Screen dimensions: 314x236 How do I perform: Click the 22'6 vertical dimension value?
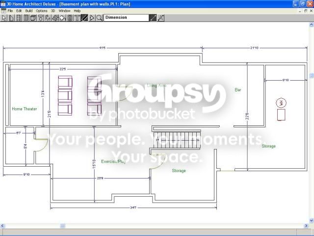point(247,116)
